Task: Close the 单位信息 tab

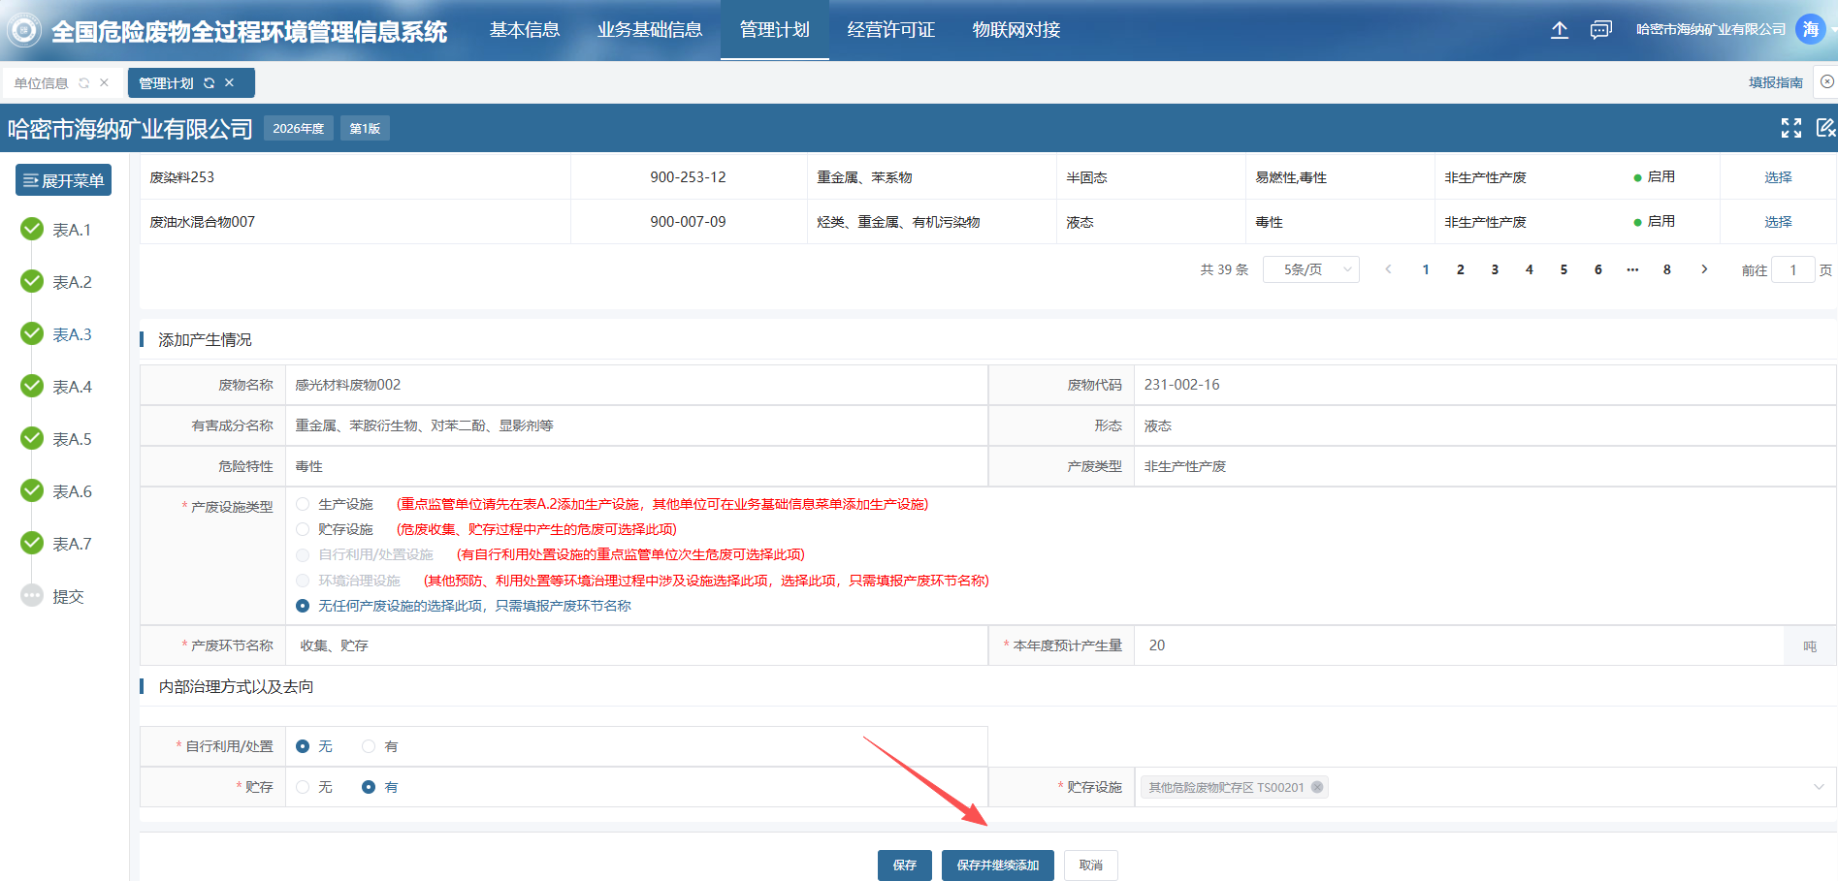Action: [x=104, y=83]
